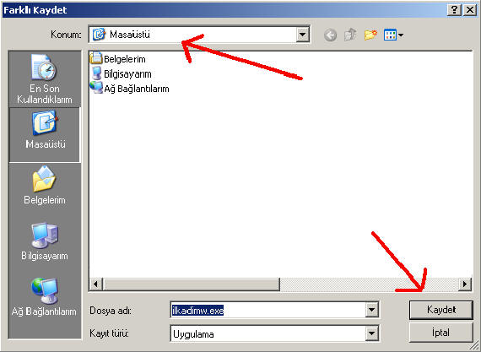Expand the Kayıt türü dropdown arrow
The height and width of the screenshot is (352, 481).
pyautogui.click(x=371, y=333)
